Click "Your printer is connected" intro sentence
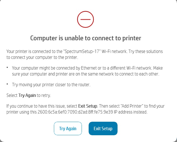 pos(34,52)
